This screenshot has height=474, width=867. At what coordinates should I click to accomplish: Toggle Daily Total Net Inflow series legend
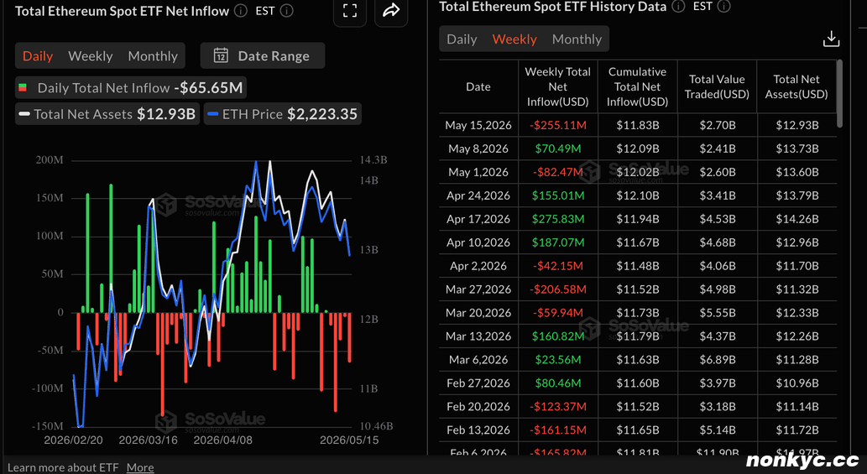pyautogui.click(x=130, y=88)
